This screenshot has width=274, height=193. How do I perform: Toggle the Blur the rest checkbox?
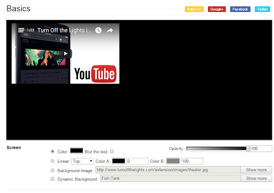(112, 151)
